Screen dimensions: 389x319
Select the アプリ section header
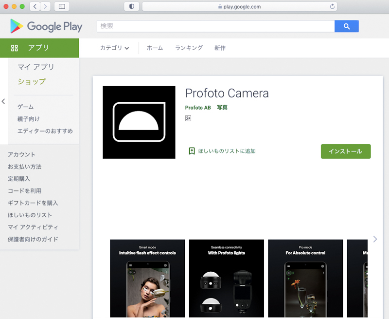pyautogui.click(x=39, y=48)
